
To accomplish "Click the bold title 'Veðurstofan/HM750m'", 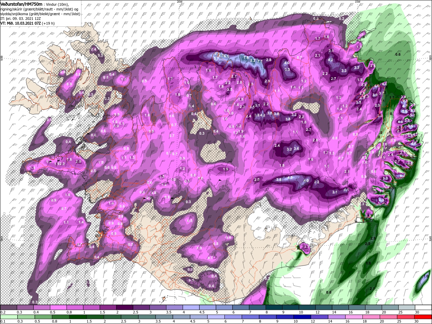I will click(x=21, y=4).
